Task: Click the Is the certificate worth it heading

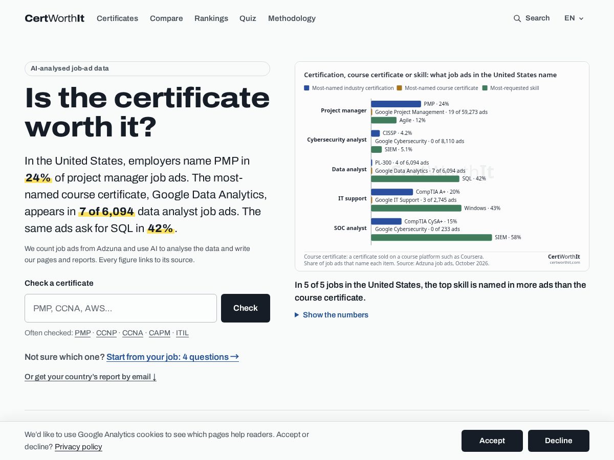Action: 147,112
